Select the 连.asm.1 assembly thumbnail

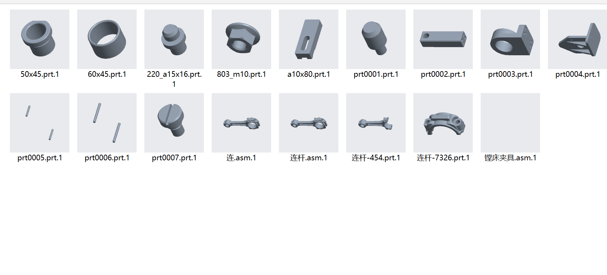click(x=241, y=123)
